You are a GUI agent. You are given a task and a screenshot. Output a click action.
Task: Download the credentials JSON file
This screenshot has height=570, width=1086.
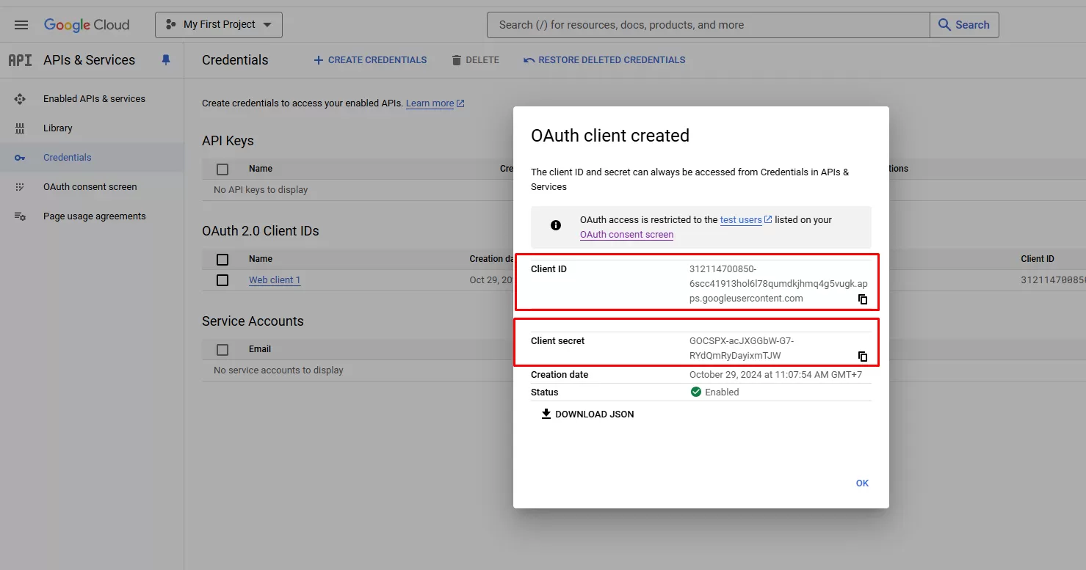587,414
